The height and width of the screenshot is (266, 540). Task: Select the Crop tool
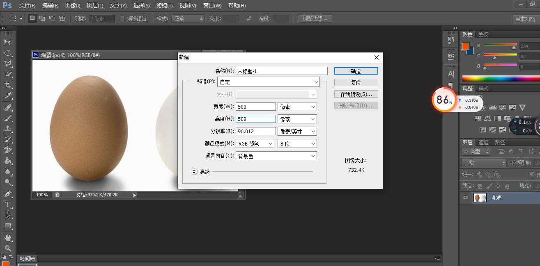point(8,85)
